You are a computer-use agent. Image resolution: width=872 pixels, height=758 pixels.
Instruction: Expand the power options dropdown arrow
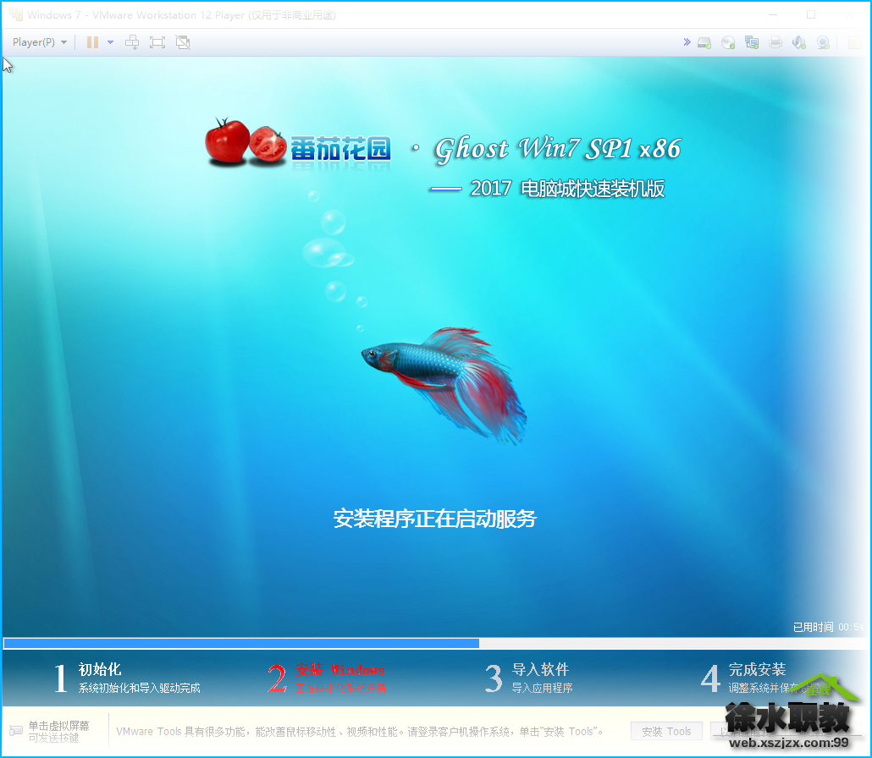[x=110, y=42]
